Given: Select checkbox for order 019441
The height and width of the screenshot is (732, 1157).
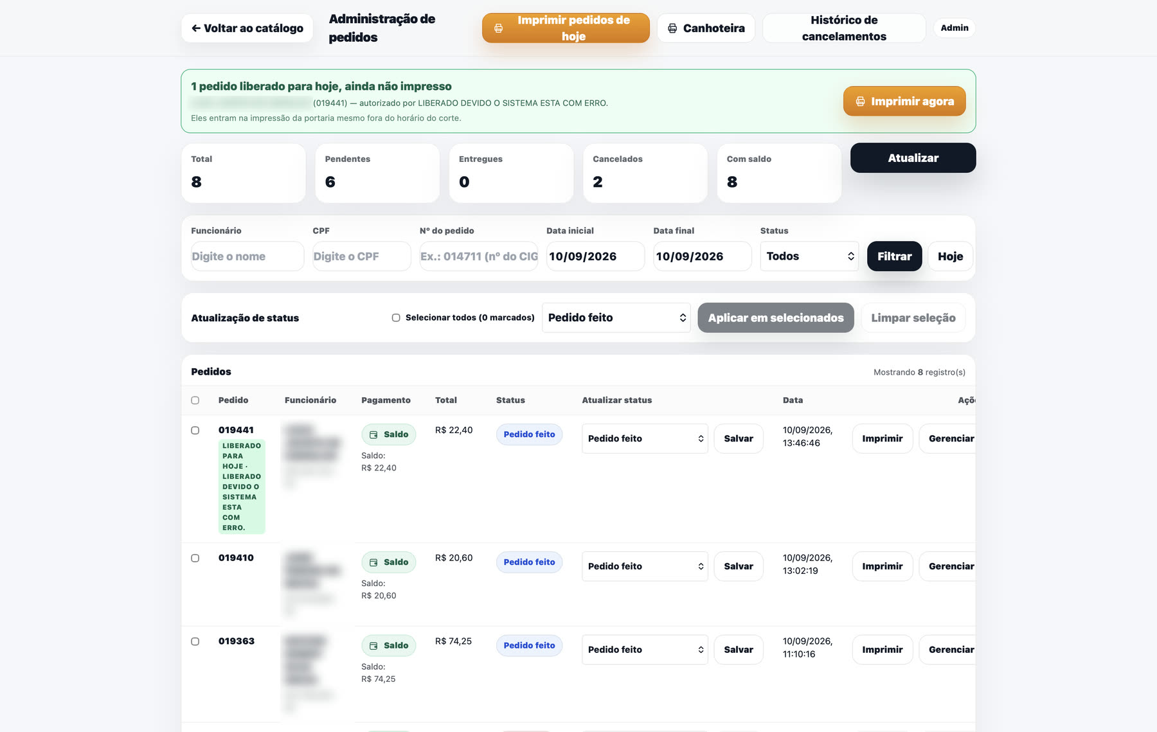Looking at the screenshot, I should 195,431.
